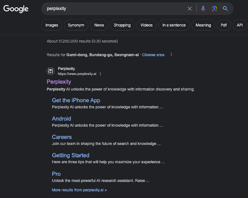Clear the search box with X icon
The height and width of the screenshot is (198, 248).
189,9
